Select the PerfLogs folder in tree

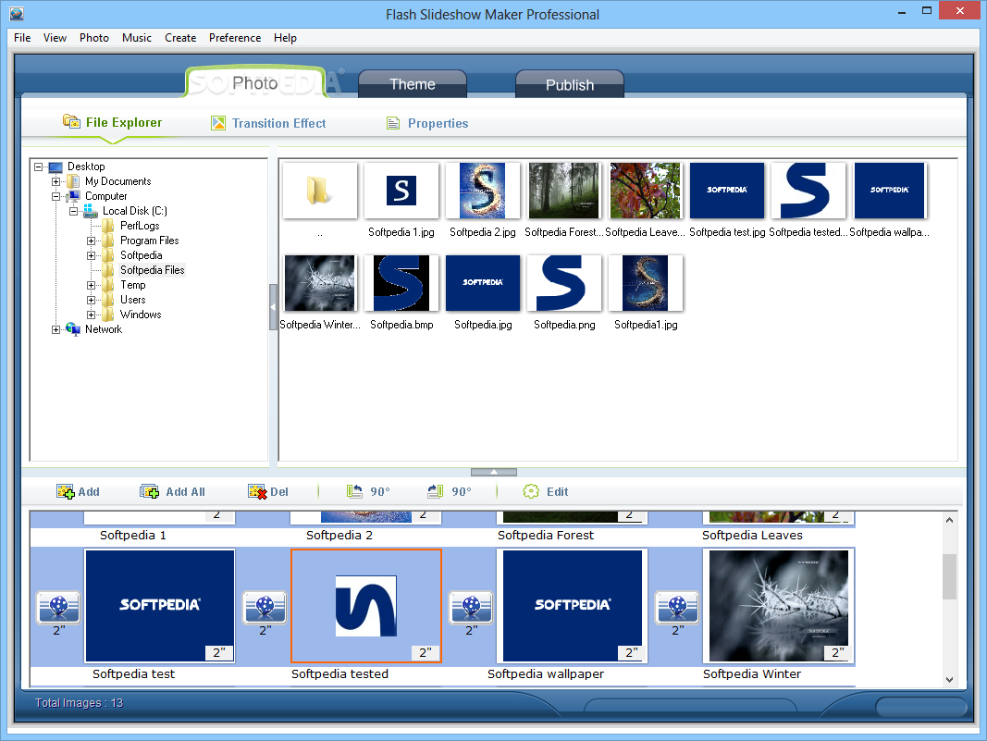coord(140,226)
